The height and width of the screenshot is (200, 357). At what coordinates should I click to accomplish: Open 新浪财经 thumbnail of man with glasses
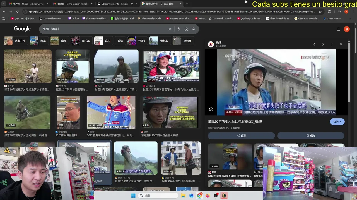68,112
